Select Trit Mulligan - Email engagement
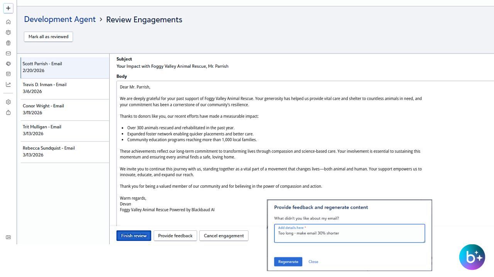Image resolution: width=494 pixels, height=277 pixels. tap(65, 130)
